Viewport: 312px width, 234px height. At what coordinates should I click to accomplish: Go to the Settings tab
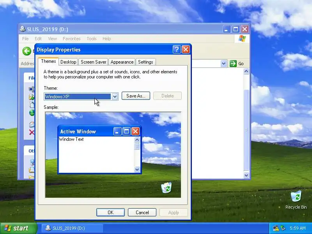[145, 62]
